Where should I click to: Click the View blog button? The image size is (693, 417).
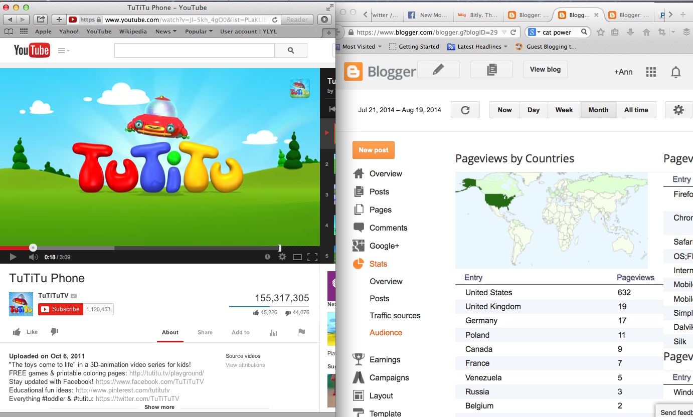pos(546,69)
